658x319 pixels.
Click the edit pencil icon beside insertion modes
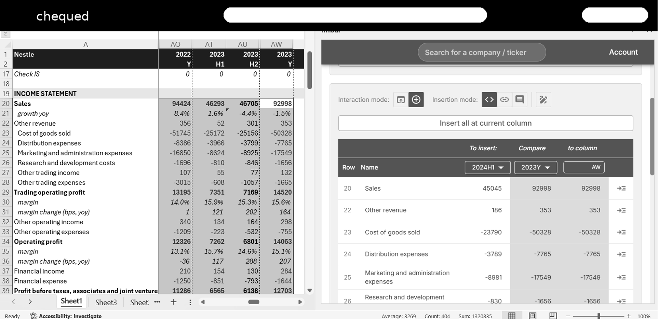click(543, 100)
